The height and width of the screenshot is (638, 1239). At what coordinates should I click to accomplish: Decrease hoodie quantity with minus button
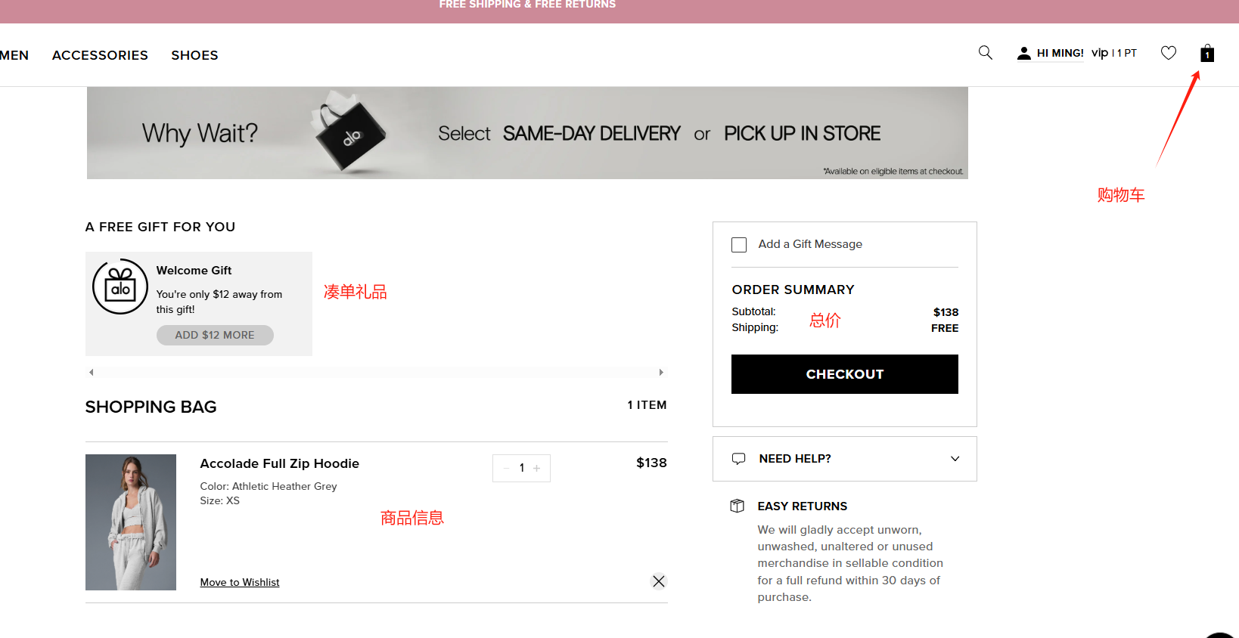tap(506, 468)
